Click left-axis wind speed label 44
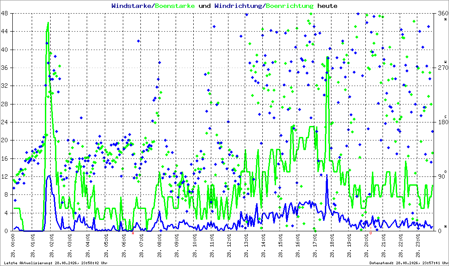The image size is (449, 266). point(4,32)
